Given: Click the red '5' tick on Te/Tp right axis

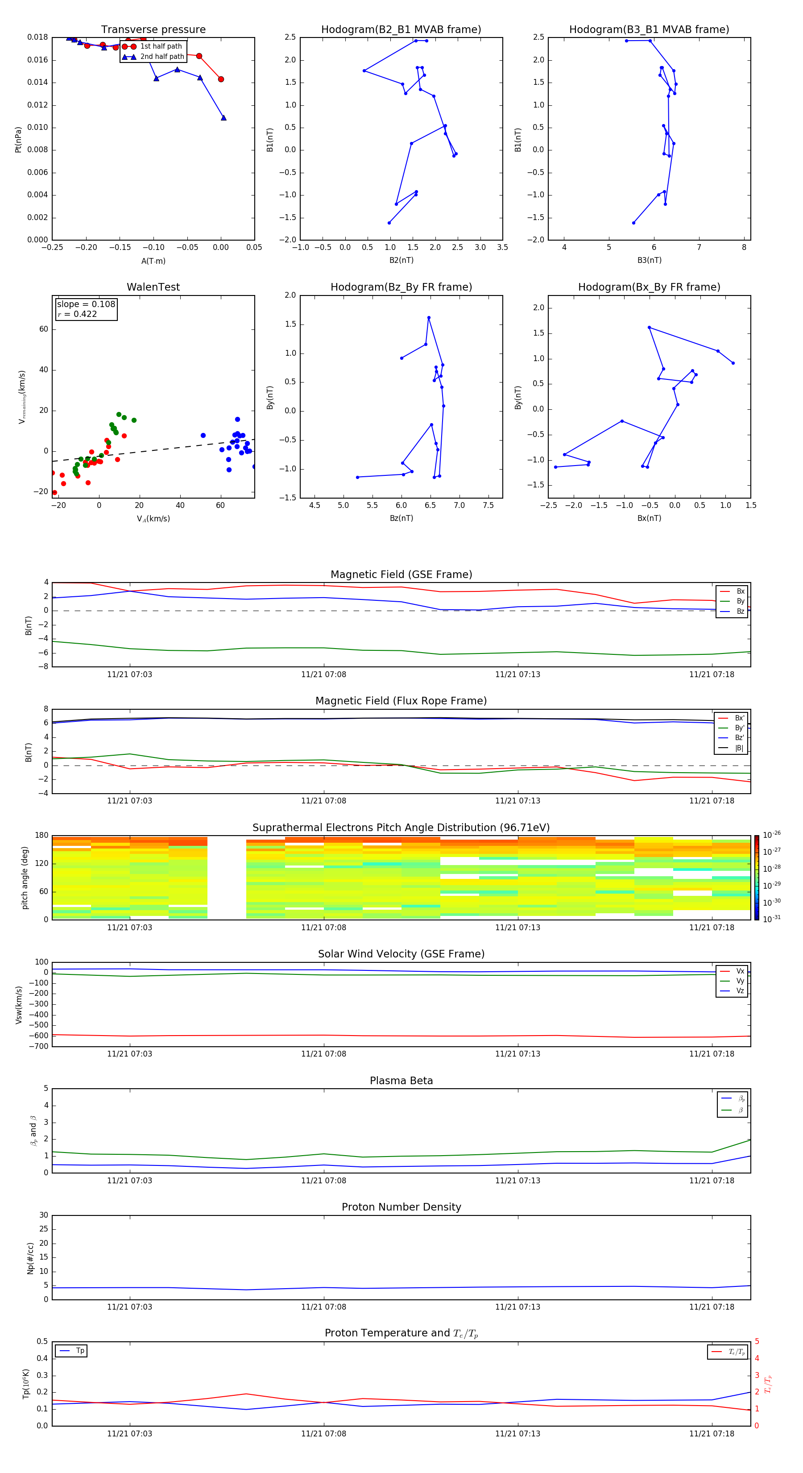Looking at the screenshot, I should coord(757,1341).
